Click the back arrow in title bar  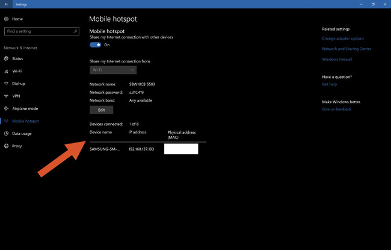(x=5, y=4)
